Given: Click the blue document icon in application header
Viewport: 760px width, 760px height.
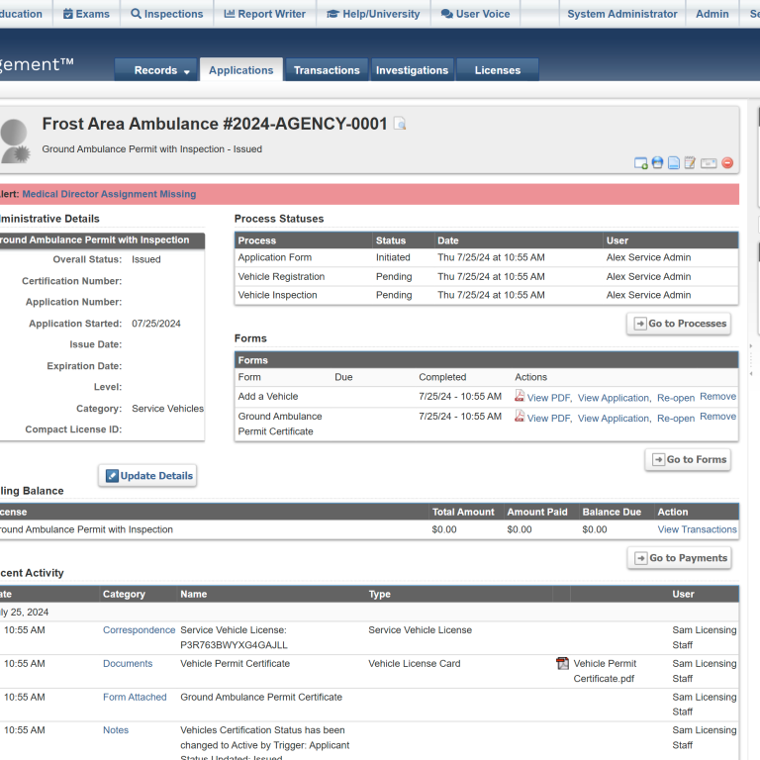Looking at the screenshot, I should coord(674,163).
